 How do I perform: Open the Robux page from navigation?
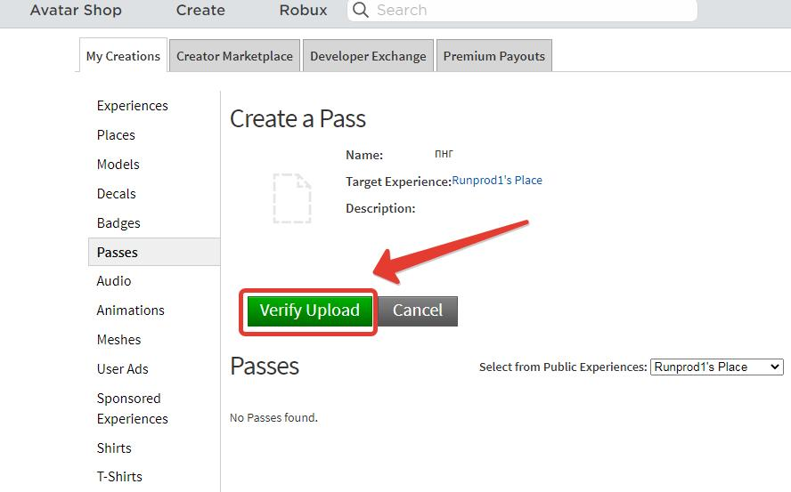[303, 11]
